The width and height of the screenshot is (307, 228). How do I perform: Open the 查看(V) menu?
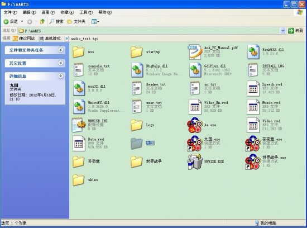click(48, 12)
